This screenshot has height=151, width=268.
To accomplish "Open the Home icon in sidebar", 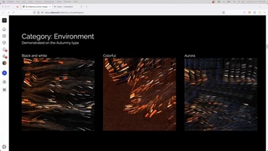I will pyautogui.click(x=4, y=29).
